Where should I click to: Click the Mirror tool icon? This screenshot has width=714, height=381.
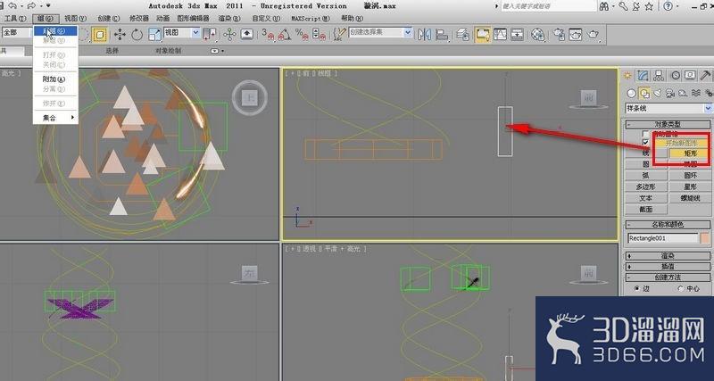click(x=424, y=34)
